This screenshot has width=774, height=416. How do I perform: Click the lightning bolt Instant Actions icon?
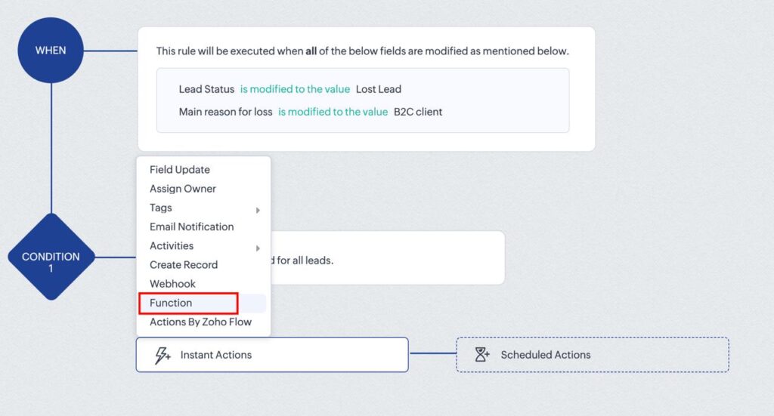pyautogui.click(x=163, y=355)
